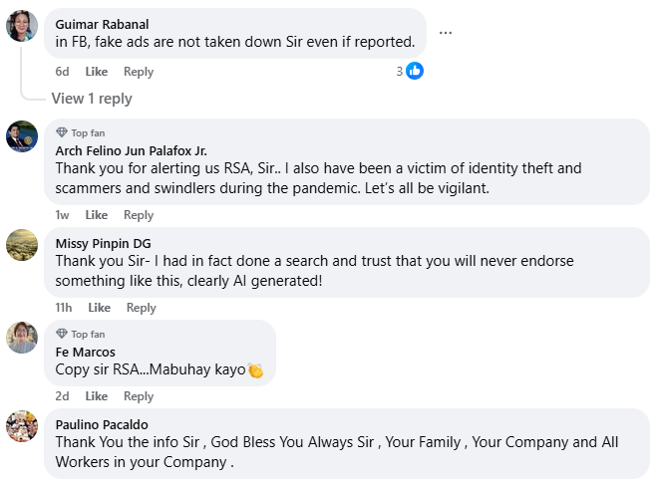Like Guimar Rabanal's comment
Viewport: 657px width, 485px height.
click(x=97, y=72)
